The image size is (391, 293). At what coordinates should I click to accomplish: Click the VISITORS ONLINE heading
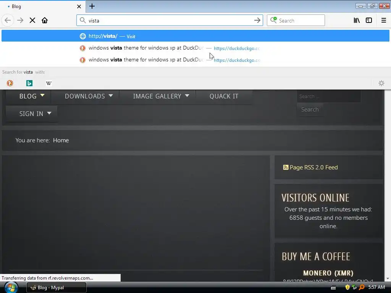click(x=315, y=198)
